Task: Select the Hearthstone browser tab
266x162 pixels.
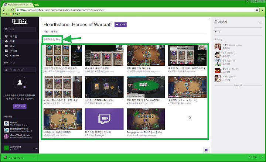Action: pos(18,5)
